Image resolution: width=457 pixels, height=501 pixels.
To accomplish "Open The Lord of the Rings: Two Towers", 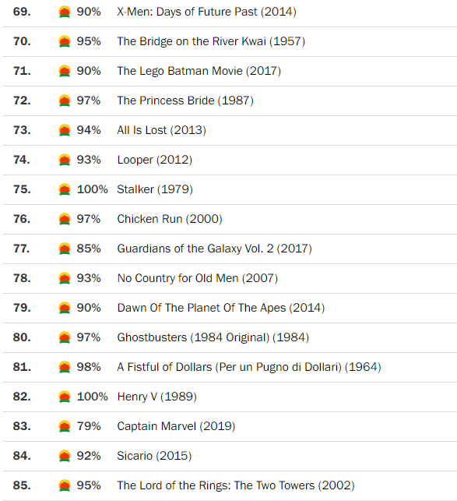I will 236,485.
